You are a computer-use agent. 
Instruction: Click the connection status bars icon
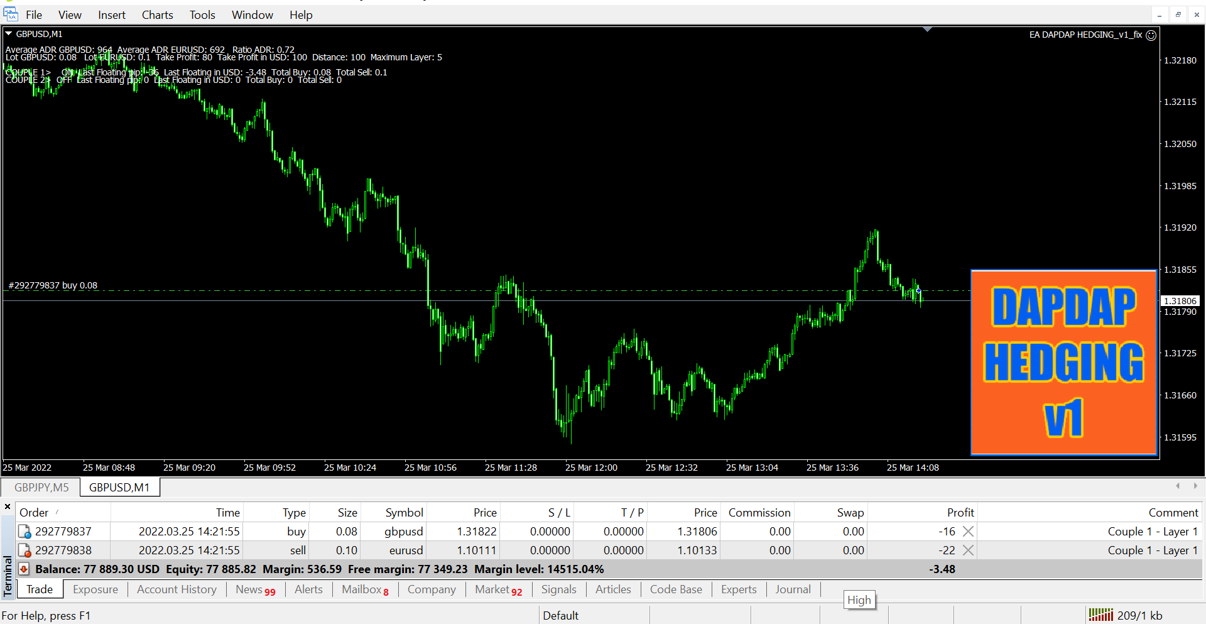pyautogui.click(x=1100, y=615)
